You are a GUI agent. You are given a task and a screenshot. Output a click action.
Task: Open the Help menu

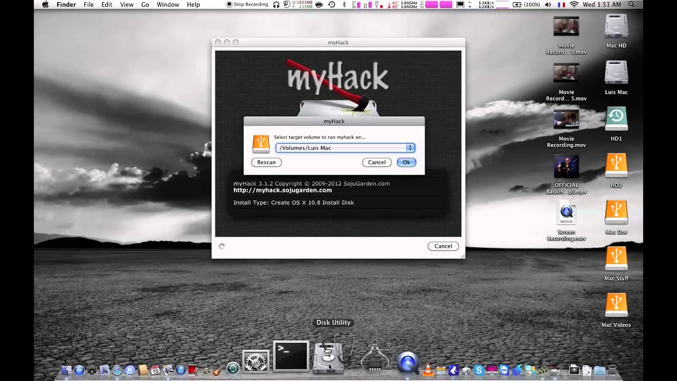point(194,4)
